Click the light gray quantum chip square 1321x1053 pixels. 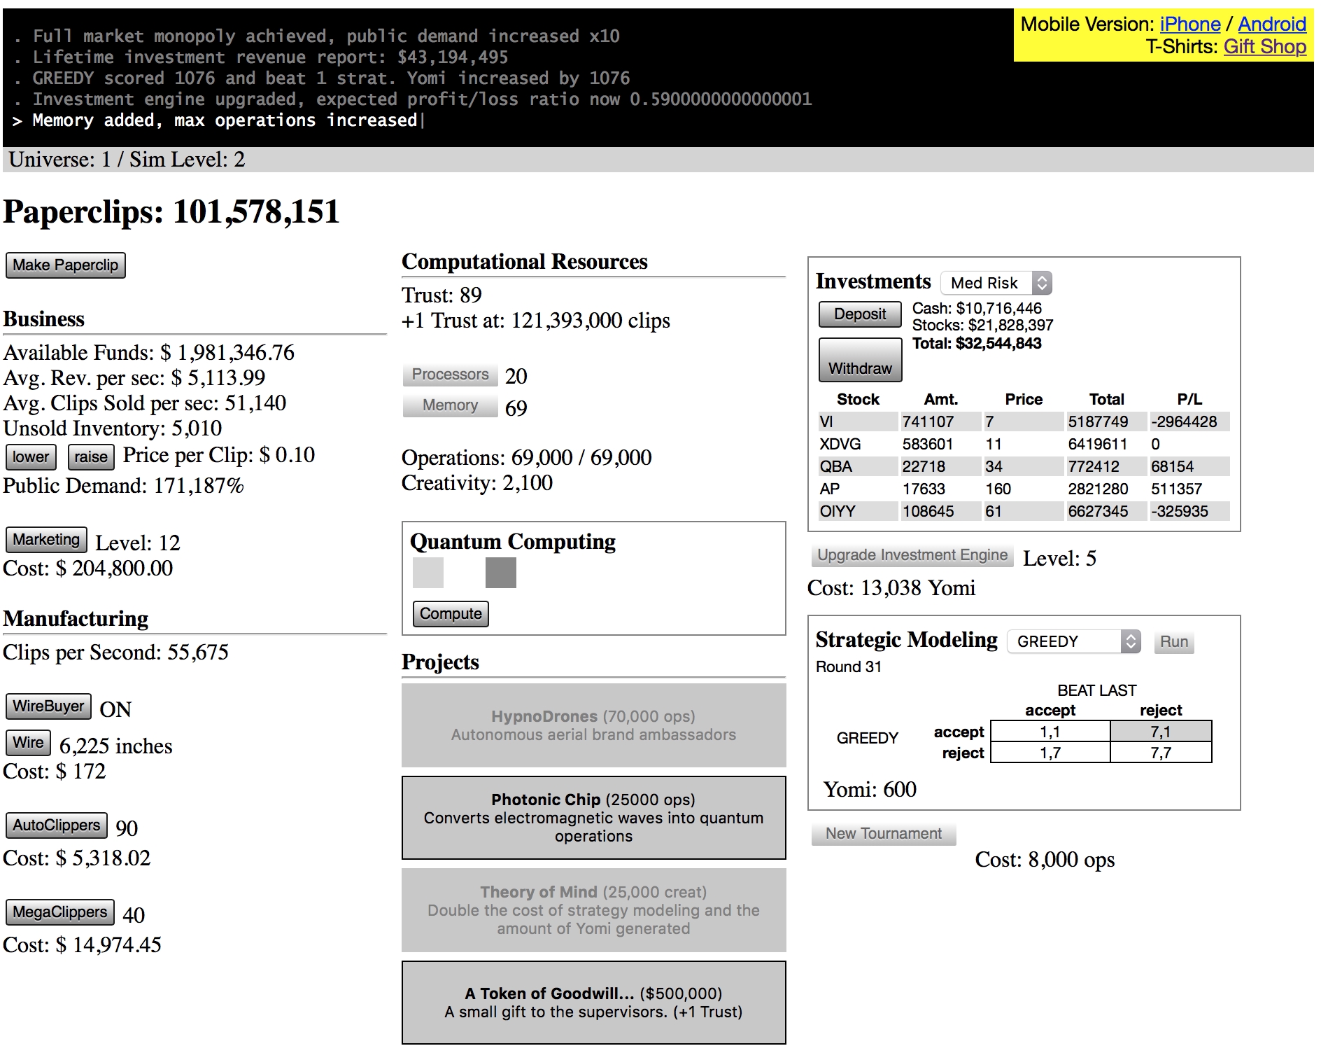point(428,573)
